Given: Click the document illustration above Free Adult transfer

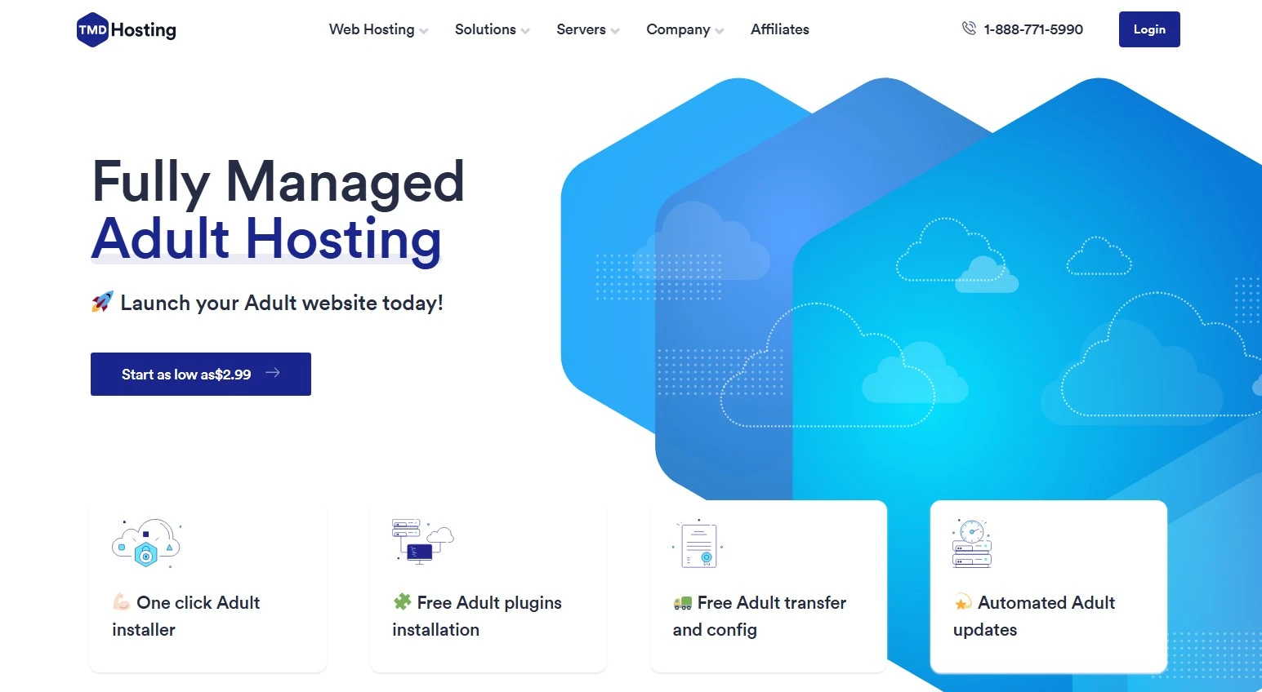Looking at the screenshot, I should coord(698,543).
